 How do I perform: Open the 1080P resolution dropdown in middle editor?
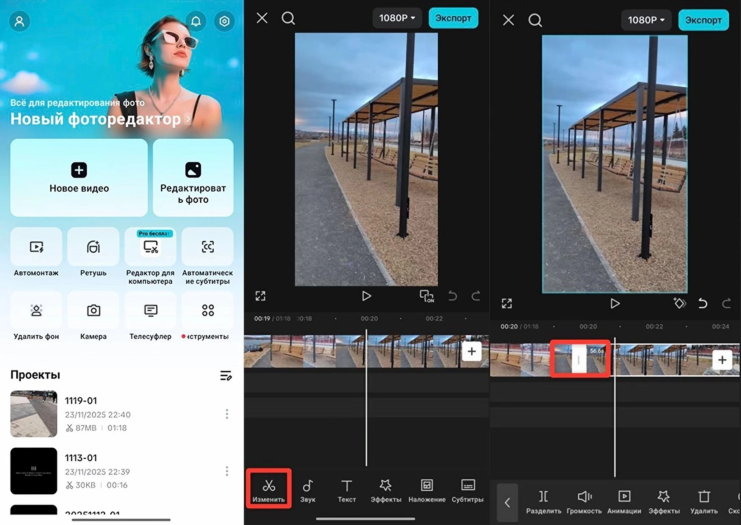397,18
